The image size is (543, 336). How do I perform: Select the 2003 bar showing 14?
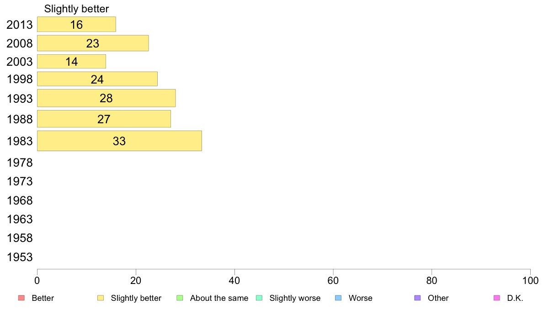click(x=72, y=62)
